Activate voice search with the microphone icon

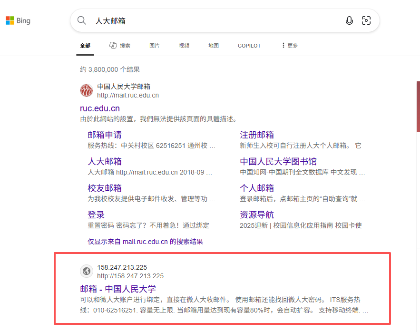(349, 20)
